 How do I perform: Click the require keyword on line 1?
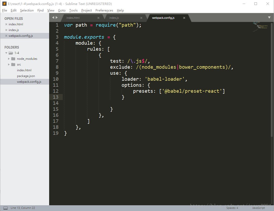pyautogui.click(x=106, y=25)
